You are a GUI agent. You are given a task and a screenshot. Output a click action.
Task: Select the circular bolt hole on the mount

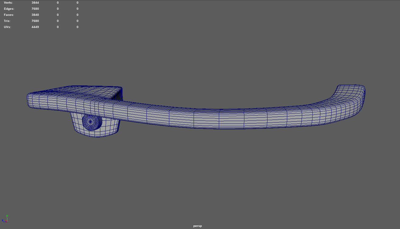point(92,122)
